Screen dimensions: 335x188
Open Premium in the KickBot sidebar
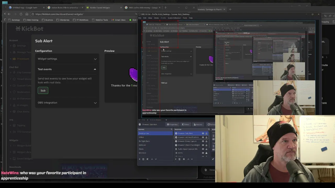pyautogui.click(x=21, y=59)
